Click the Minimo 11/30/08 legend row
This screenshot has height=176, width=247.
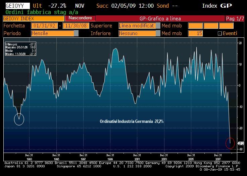pos(20,54)
